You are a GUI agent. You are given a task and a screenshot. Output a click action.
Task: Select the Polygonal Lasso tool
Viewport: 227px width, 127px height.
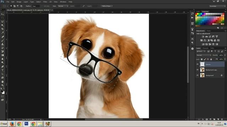point(2,22)
